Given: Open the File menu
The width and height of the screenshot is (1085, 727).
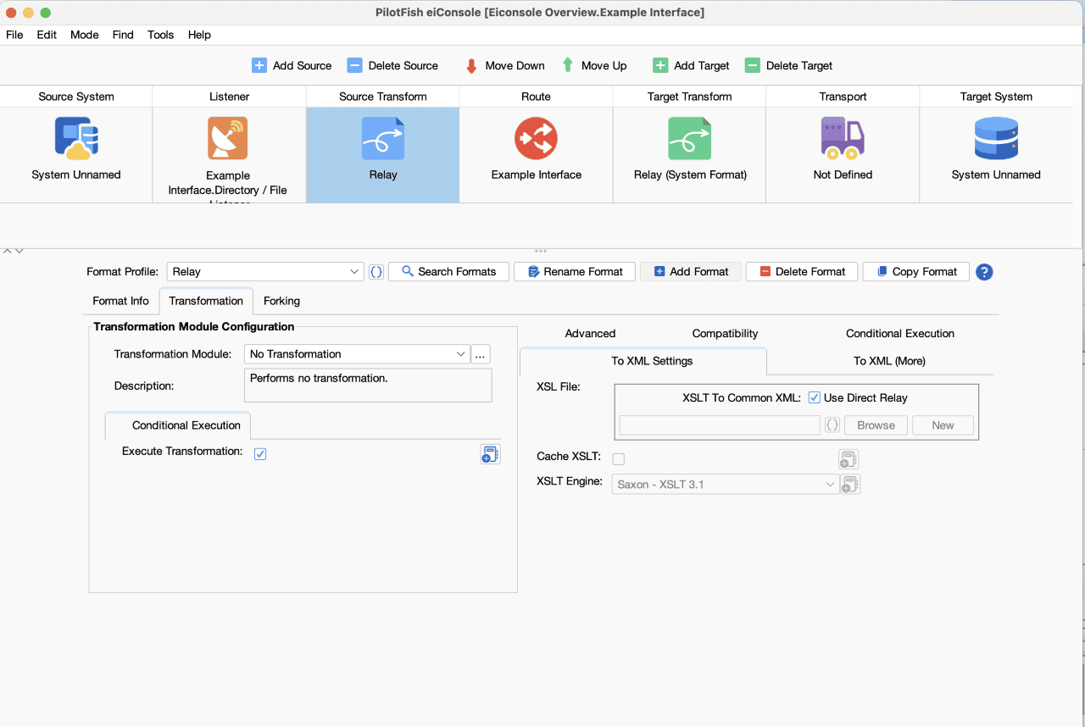Looking at the screenshot, I should tap(14, 35).
